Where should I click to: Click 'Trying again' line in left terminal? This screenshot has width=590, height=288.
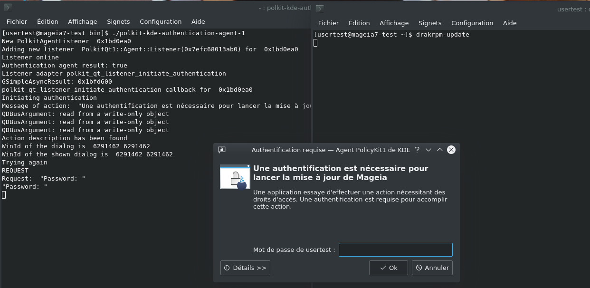(x=25, y=163)
